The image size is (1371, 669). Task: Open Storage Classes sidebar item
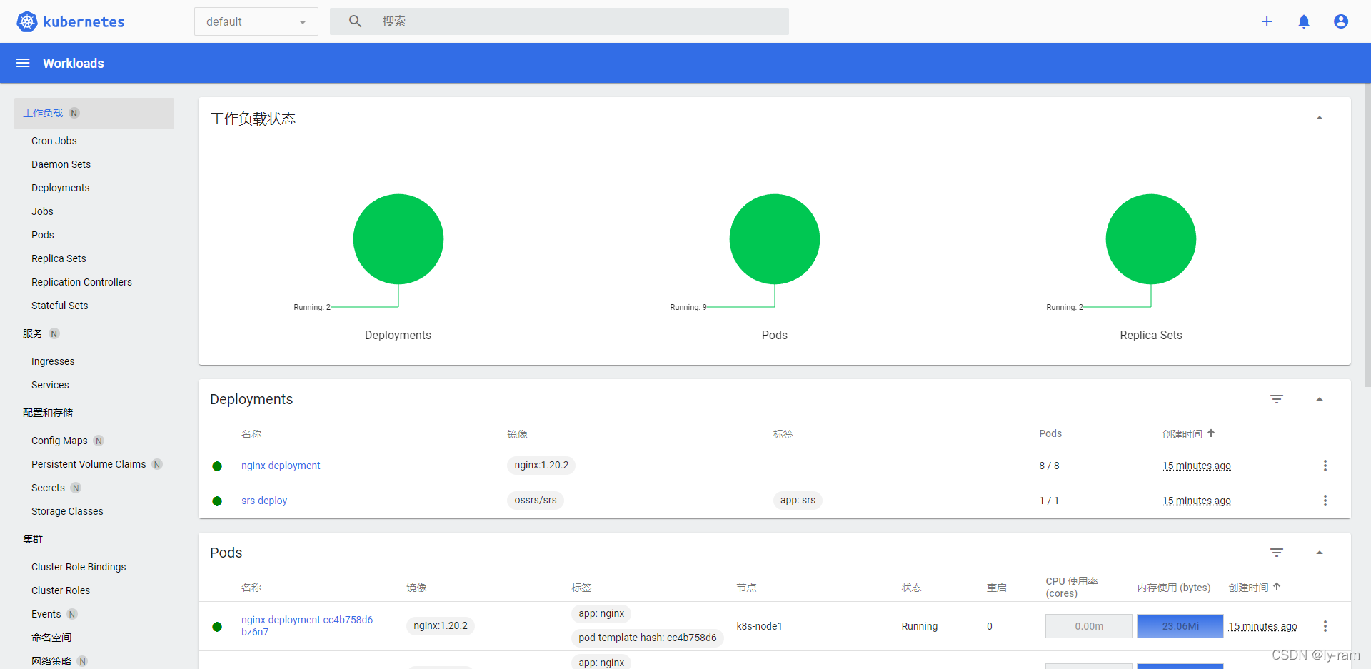(x=67, y=511)
